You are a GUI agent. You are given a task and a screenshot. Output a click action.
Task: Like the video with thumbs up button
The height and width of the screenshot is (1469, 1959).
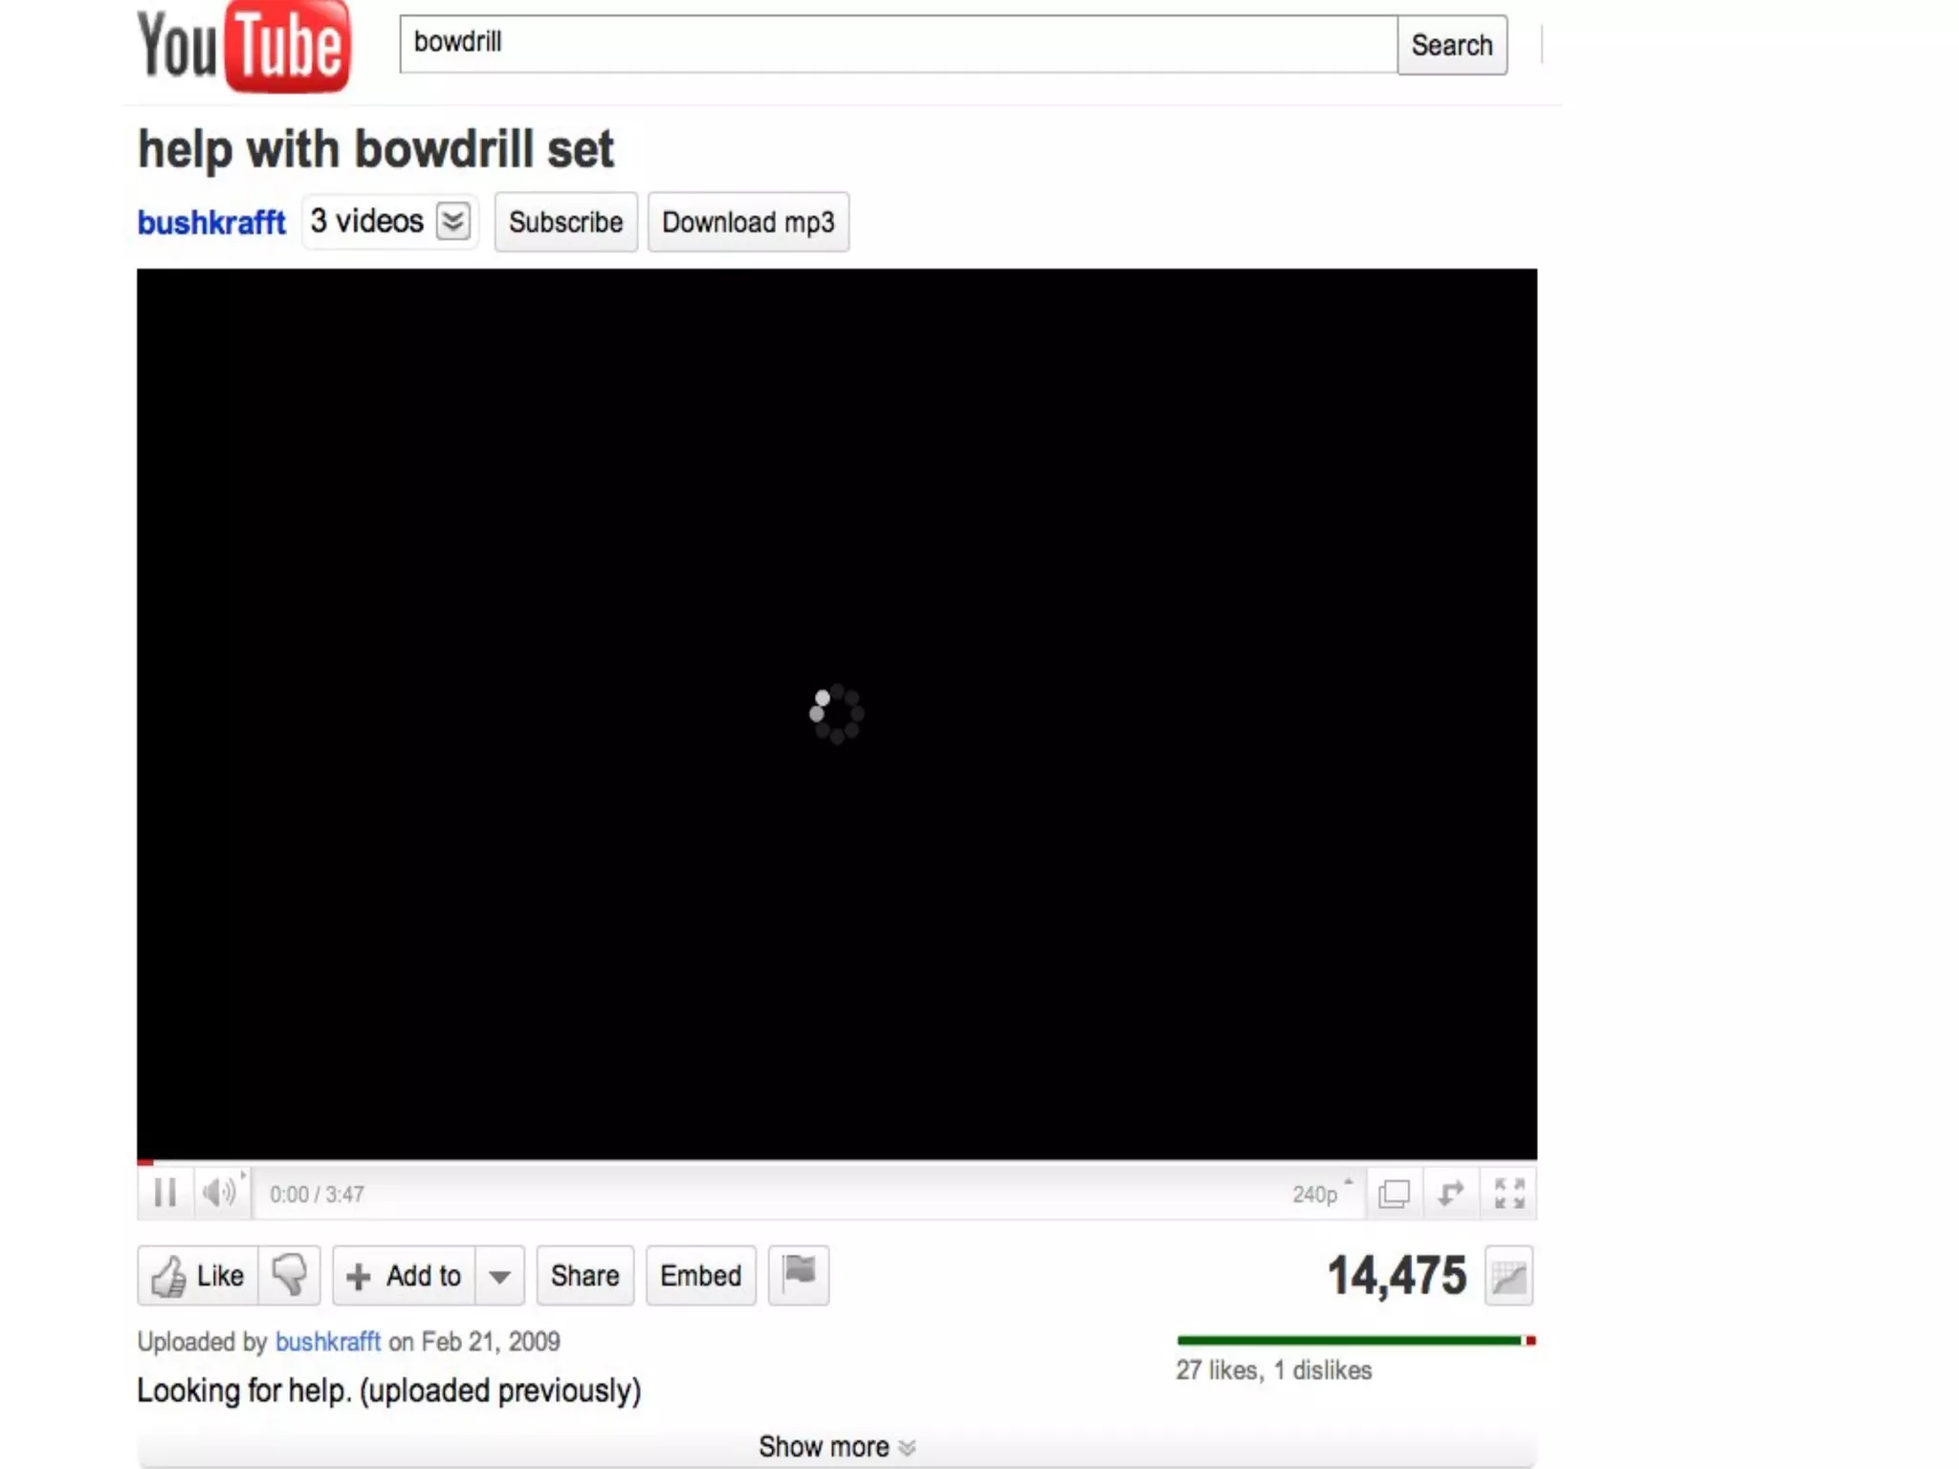pos(198,1275)
